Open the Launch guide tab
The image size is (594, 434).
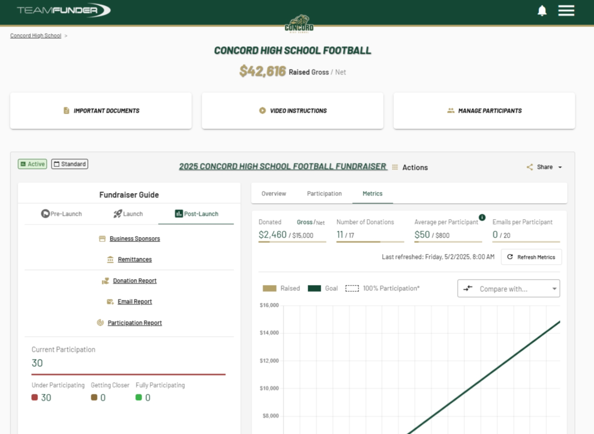tap(128, 214)
